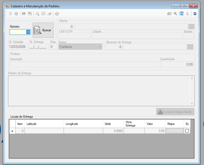
Task: Click the Qtde cell showing 0,0000
Action: click(113, 131)
